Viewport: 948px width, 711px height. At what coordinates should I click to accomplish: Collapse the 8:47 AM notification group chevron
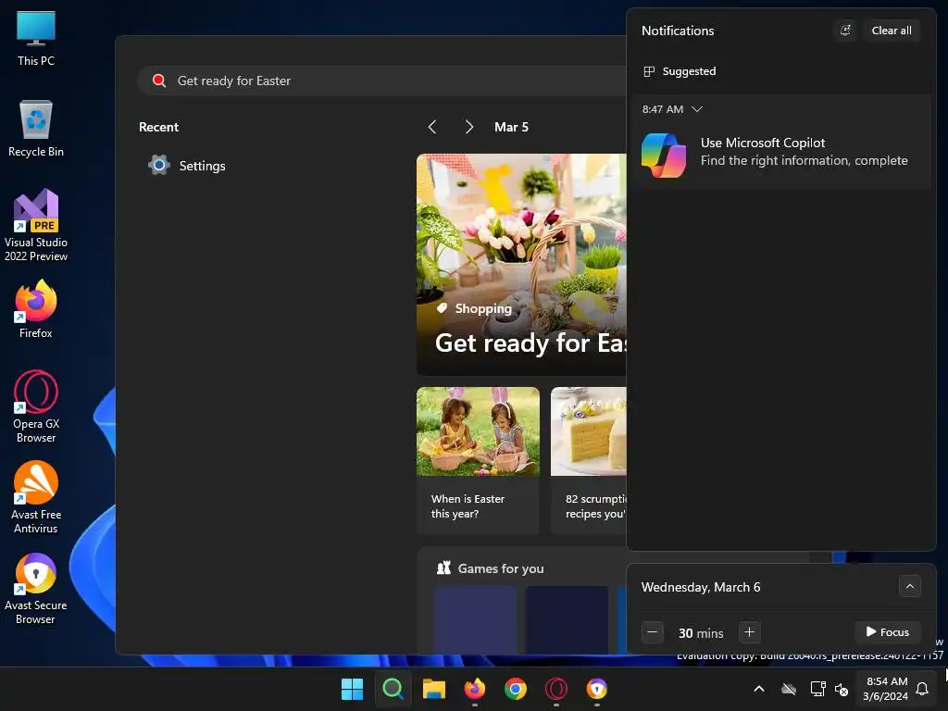coord(697,109)
